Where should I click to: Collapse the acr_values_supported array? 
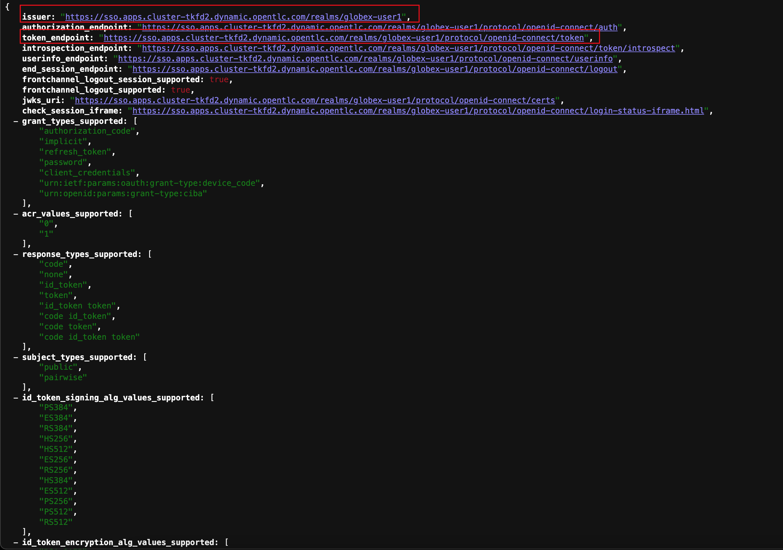[x=16, y=214]
